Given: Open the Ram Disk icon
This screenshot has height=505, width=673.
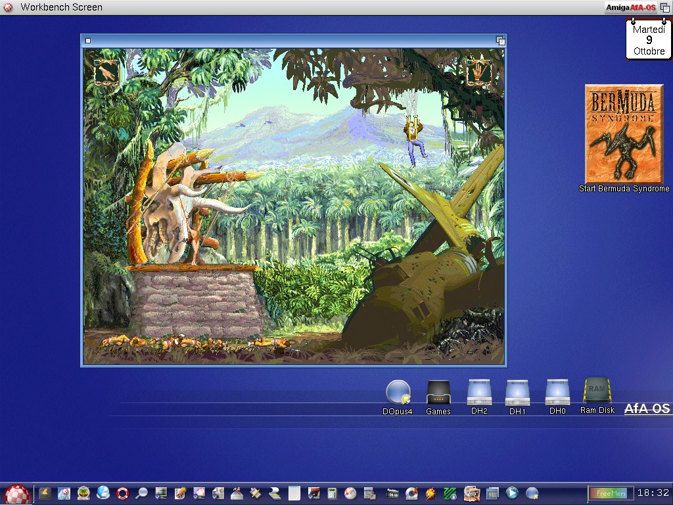Looking at the screenshot, I should (597, 391).
